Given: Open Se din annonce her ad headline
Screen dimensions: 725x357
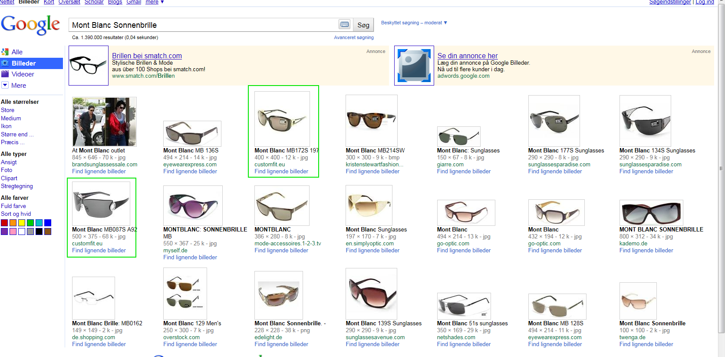Looking at the screenshot, I should 468,56.
